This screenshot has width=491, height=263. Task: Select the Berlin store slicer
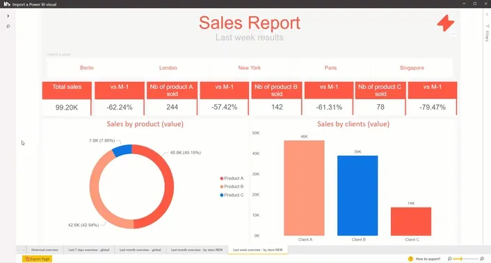tap(87, 68)
